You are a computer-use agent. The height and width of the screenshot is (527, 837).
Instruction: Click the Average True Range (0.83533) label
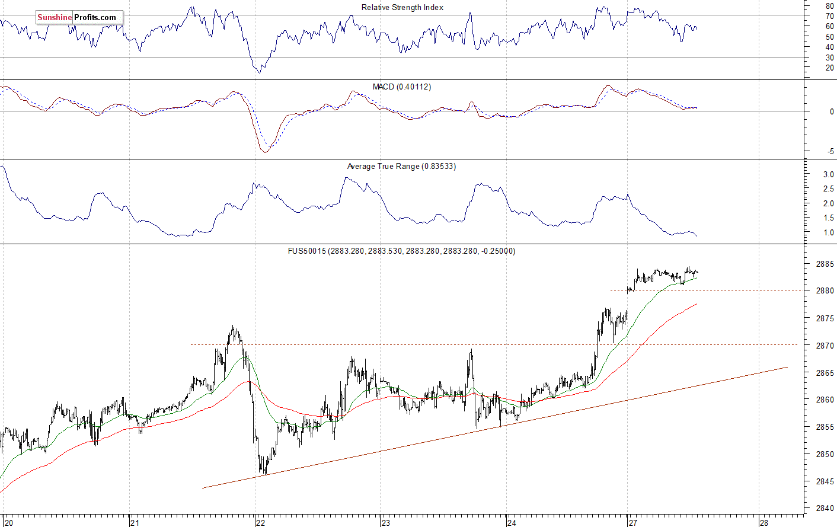(x=402, y=166)
